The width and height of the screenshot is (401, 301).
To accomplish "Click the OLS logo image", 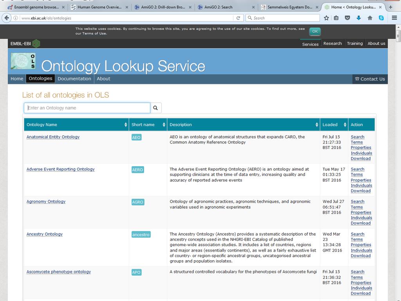I will pos(23,61).
